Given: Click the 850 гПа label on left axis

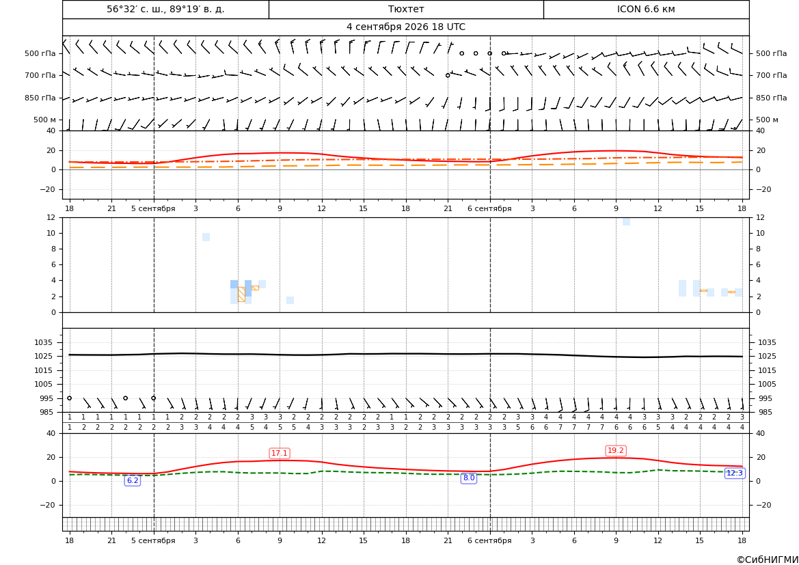Looking at the screenshot, I should pyautogui.click(x=40, y=98).
